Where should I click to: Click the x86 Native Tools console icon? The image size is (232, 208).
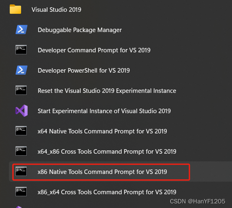point(21,171)
